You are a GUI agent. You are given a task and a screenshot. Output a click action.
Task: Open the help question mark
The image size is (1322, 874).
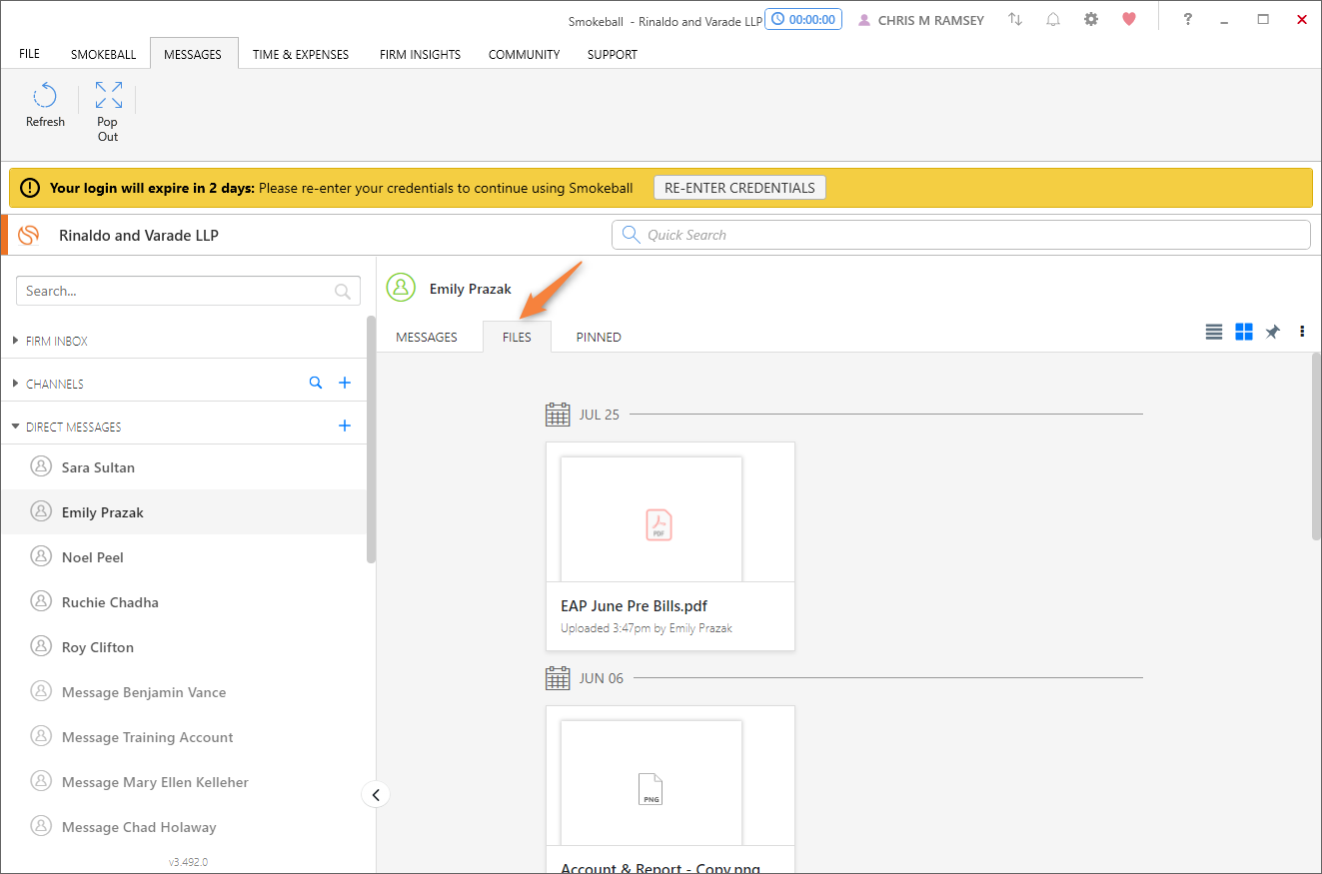click(1187, 20)
